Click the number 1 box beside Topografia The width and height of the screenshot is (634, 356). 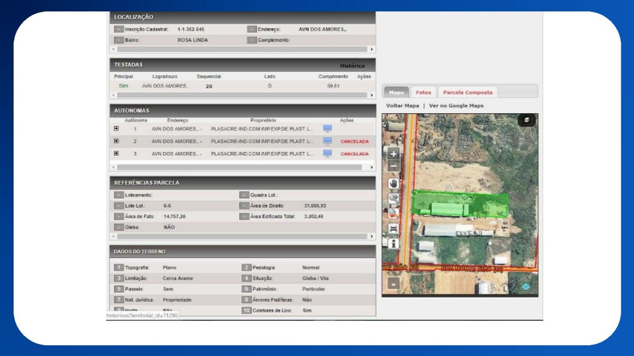[x=118, y=268]
